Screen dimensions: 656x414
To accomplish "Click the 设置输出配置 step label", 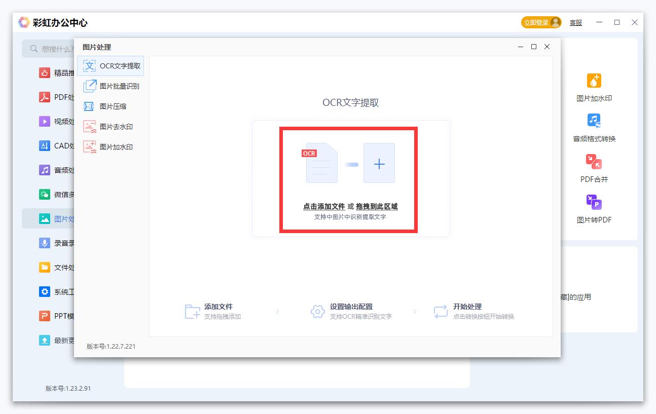I will tap(351, 307).
